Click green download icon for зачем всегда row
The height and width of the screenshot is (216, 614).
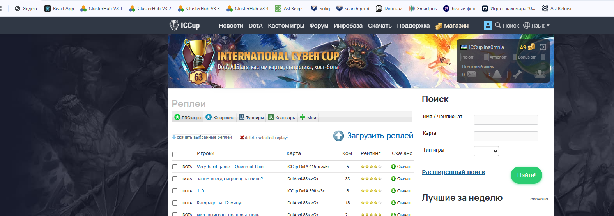pos(393,179)
